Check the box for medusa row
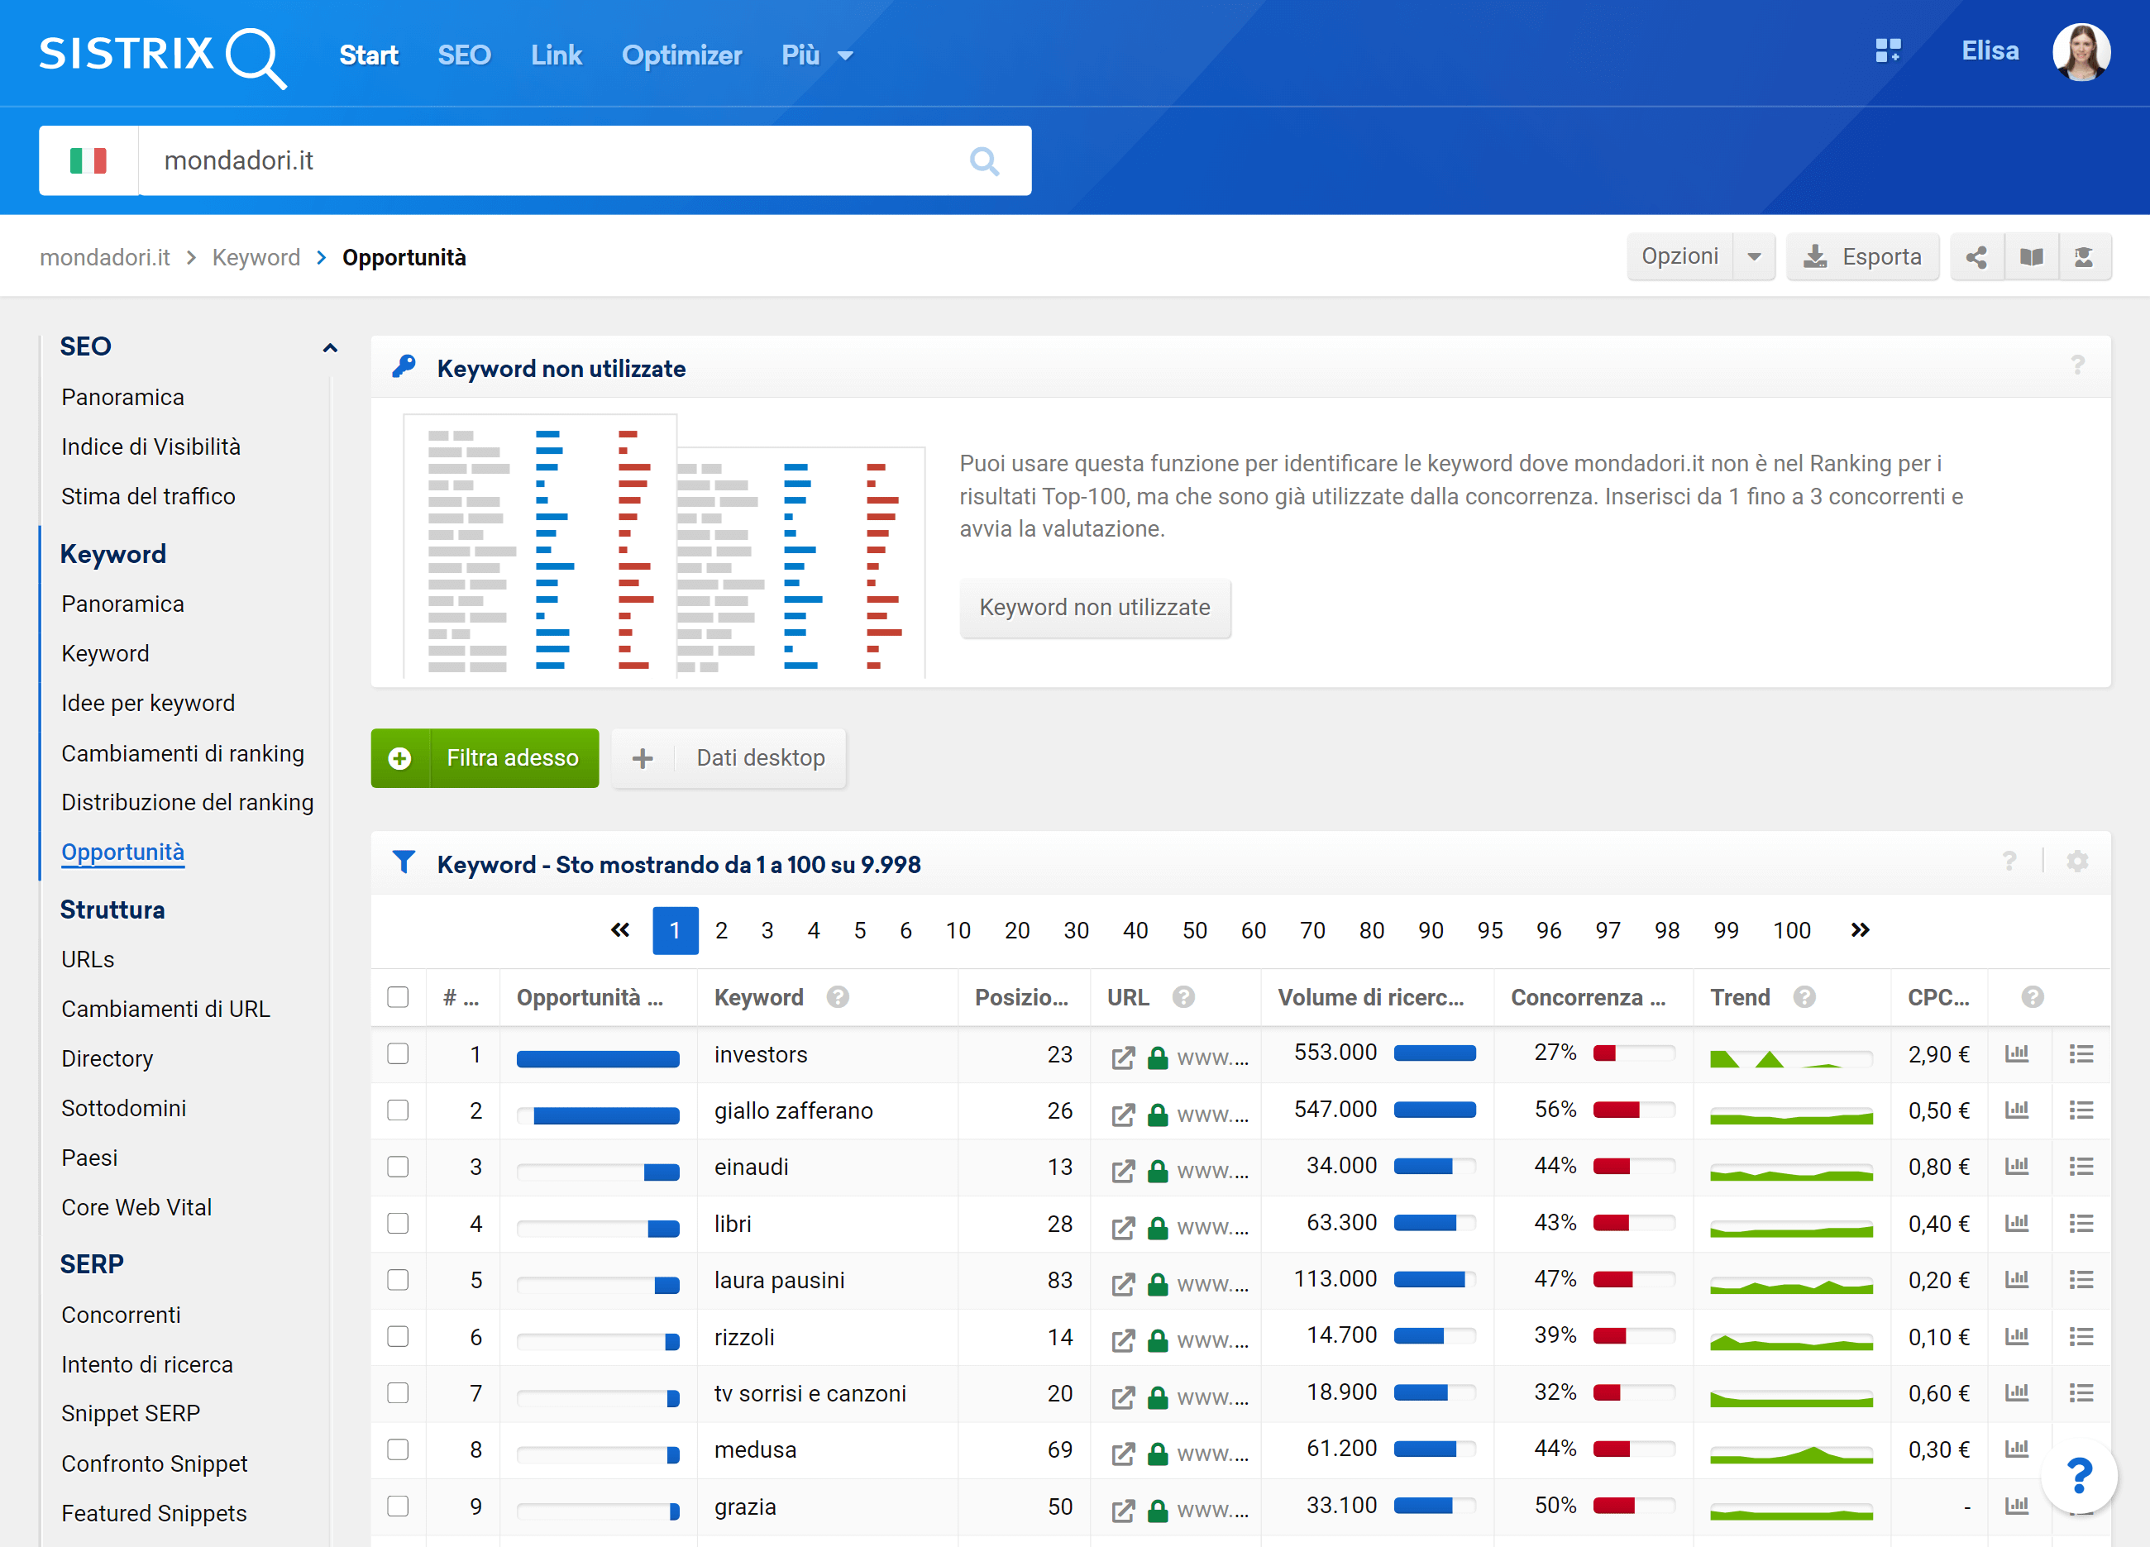Image resolution: width=2150 pixels, height=1547 pixels. [398, 1449]
